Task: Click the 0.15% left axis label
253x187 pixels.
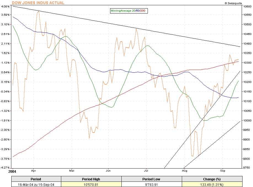Action: tap(5, 82)
